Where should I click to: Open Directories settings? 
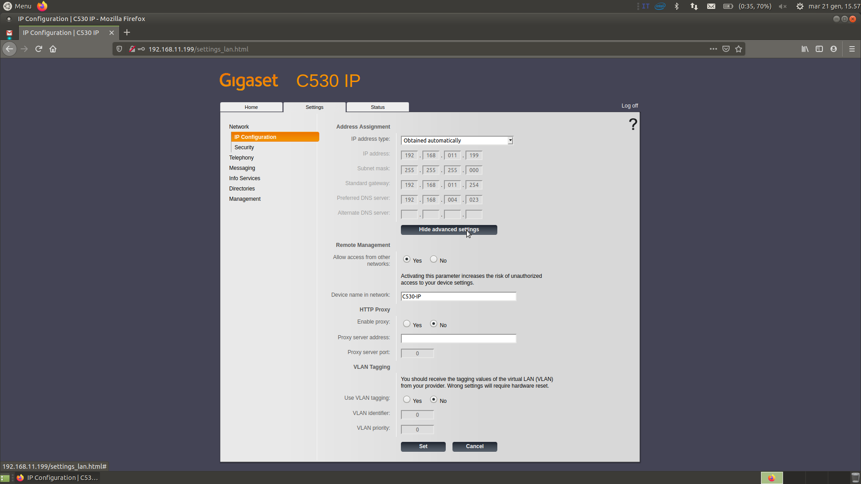click(x=242, y=189)
